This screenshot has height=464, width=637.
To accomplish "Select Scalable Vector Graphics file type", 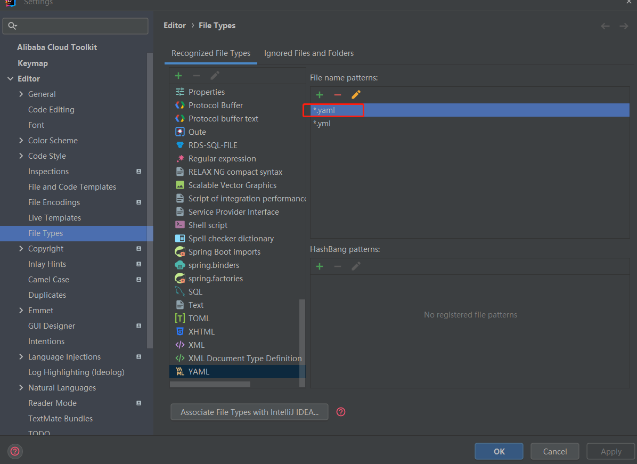I will click(237, 185).
